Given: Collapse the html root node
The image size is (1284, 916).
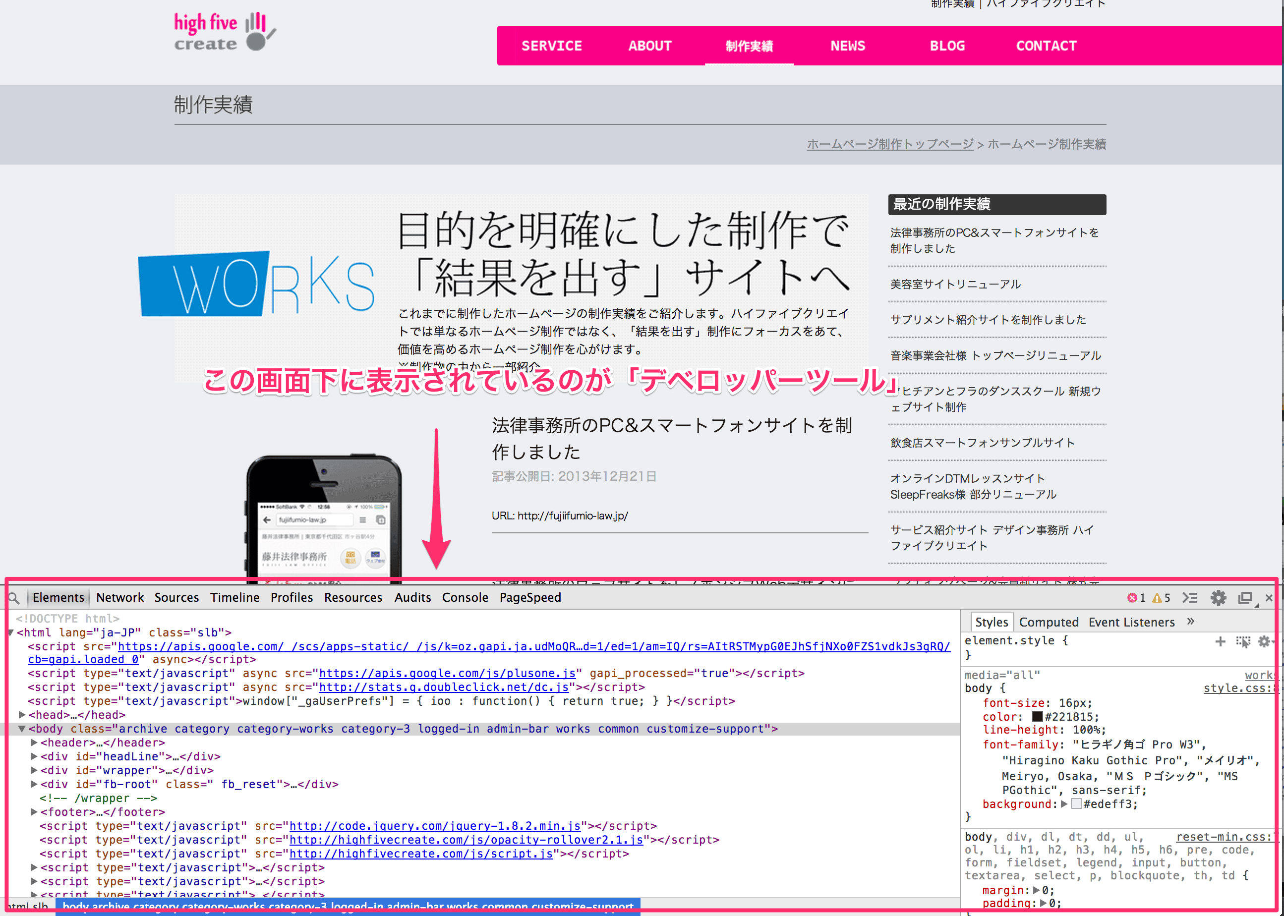Looking at the screenshot, I should point(10,633).
